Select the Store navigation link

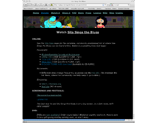pos(81,13)
